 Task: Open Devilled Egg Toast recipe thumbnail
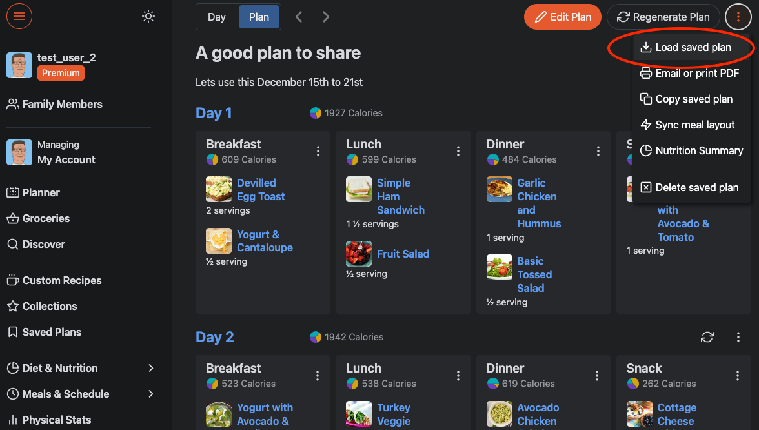click(219, 190)
